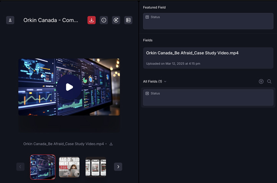Click the Fields section label
Viewport: 277px width, 183px height.
(148, 40)
